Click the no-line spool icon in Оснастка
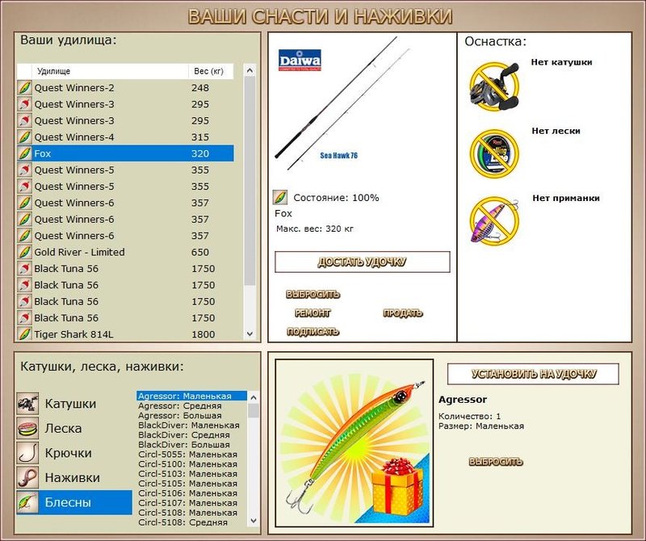 (x=494, y=153)
